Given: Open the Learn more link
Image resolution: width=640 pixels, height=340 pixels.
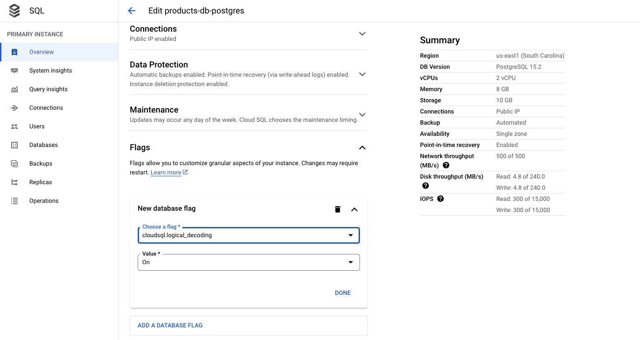Looking at the screenshot, I should (166, 173).
